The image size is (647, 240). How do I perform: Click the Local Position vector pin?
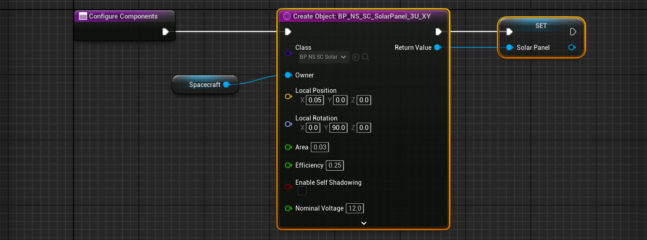(288, 96)
